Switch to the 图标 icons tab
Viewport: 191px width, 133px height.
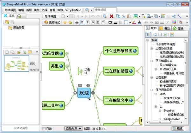tap(178, 29)
